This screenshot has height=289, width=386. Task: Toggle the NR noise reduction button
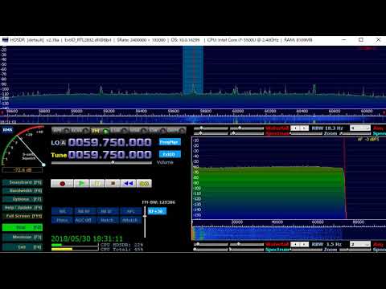(62, 211)
